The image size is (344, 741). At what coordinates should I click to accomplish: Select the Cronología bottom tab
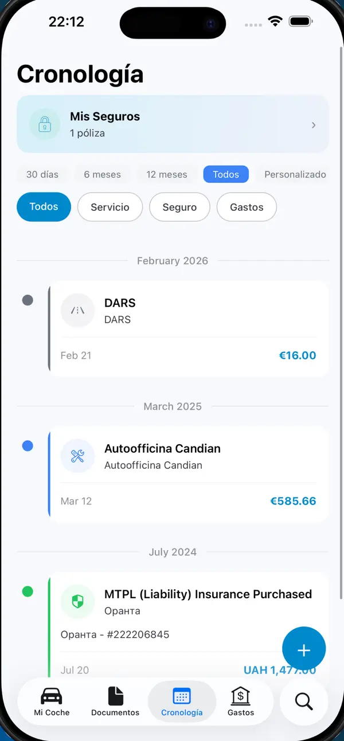pyautogui.click(x=182, y=701)
